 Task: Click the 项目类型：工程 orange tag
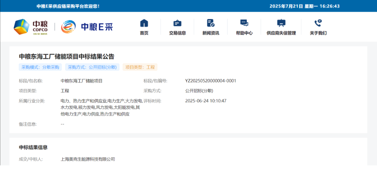tap(140, 67)
